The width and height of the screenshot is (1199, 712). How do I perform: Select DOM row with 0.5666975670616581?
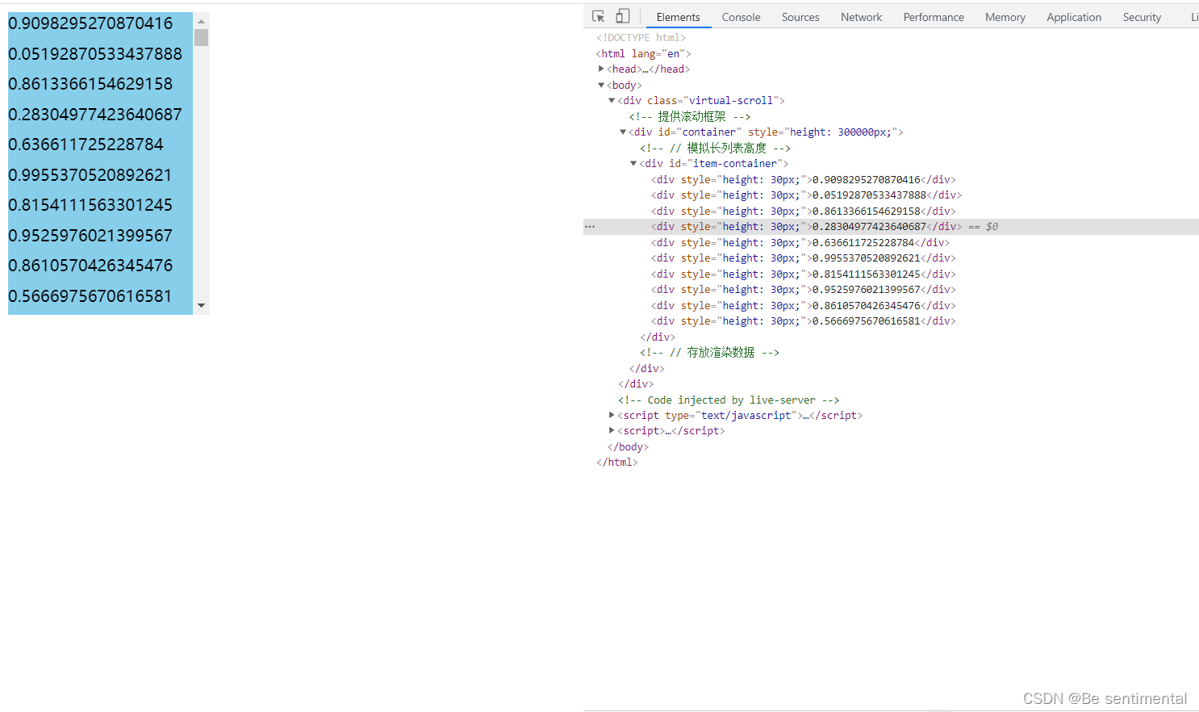[x=803, y=320]
